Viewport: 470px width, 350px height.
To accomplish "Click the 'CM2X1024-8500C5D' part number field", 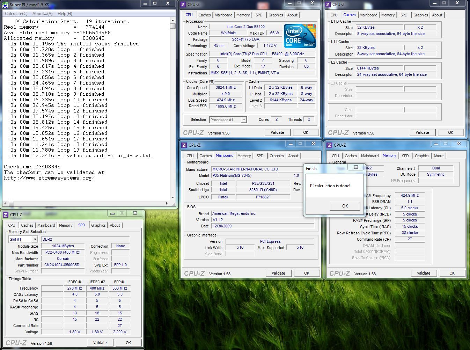I will (x=63, y=265).
